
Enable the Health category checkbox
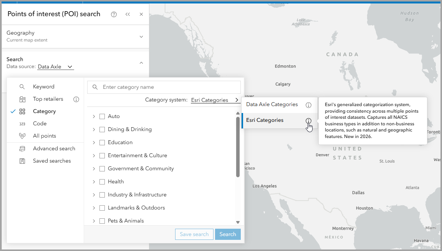coord(102,182)
